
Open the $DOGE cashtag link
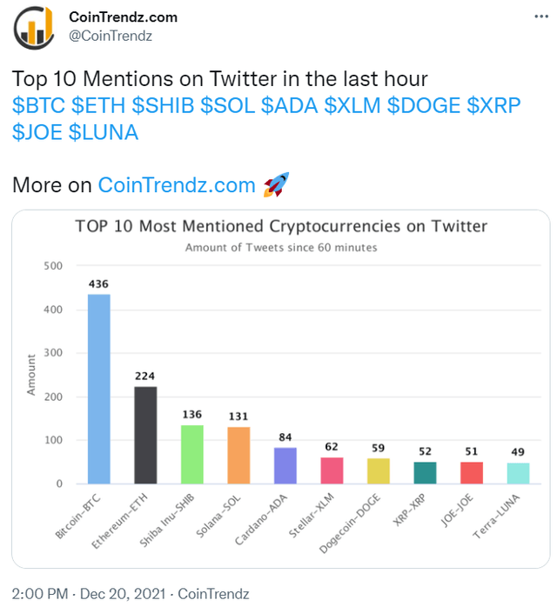424,105
